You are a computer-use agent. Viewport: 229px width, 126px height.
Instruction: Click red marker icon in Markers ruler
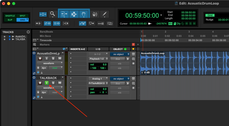click(133, 44)
